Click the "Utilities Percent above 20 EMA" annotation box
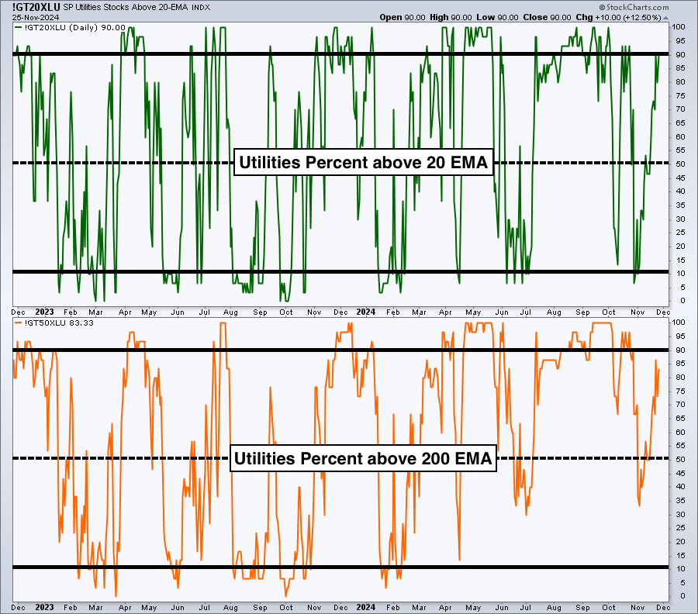Viewport: 698px width, 614px height. [364, 162]
